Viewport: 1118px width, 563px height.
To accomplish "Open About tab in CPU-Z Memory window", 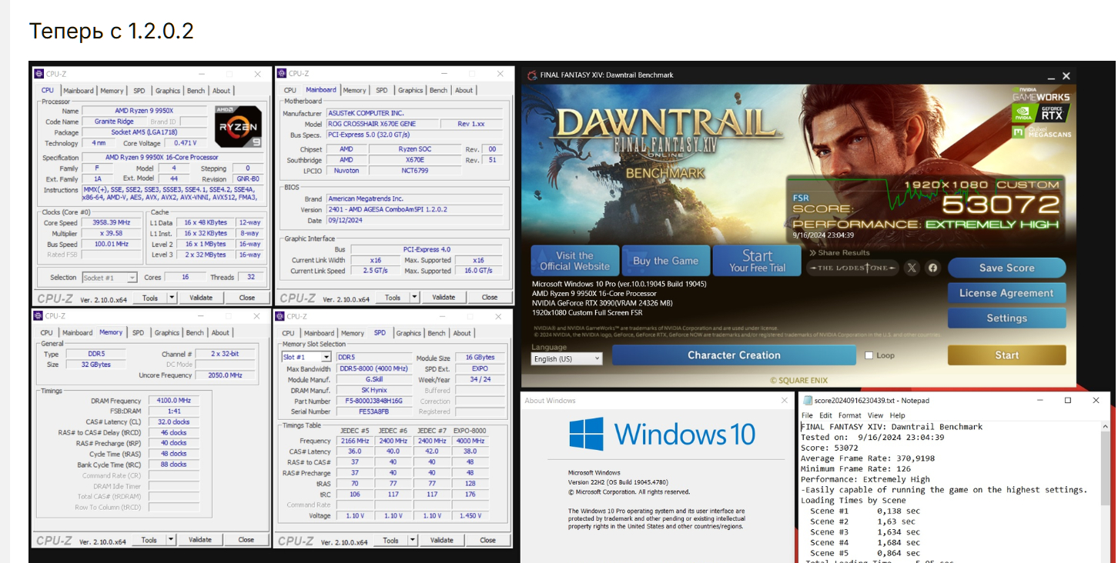I will [x=220, y=333].
